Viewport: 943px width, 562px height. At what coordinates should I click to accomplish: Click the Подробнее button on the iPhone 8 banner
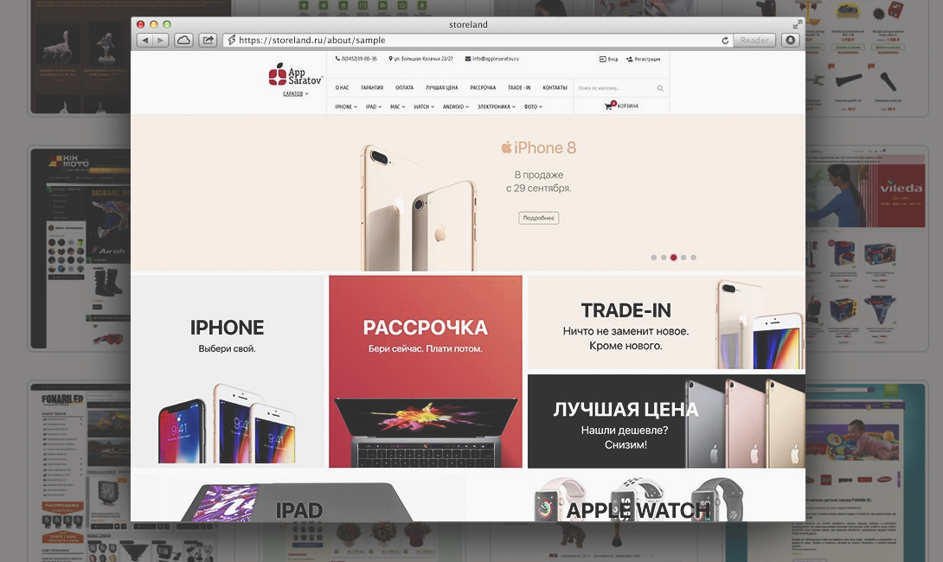539,218
